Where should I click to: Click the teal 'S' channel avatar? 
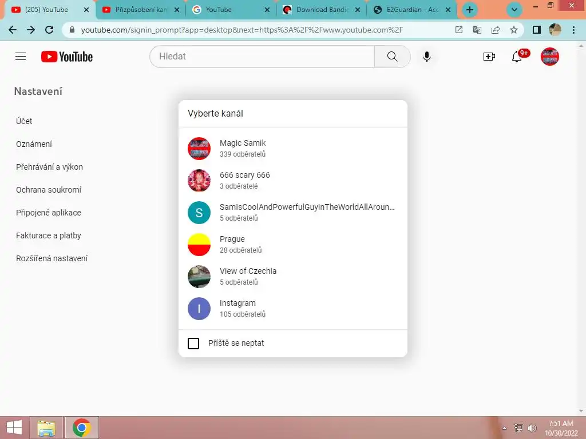coord(199,213)
